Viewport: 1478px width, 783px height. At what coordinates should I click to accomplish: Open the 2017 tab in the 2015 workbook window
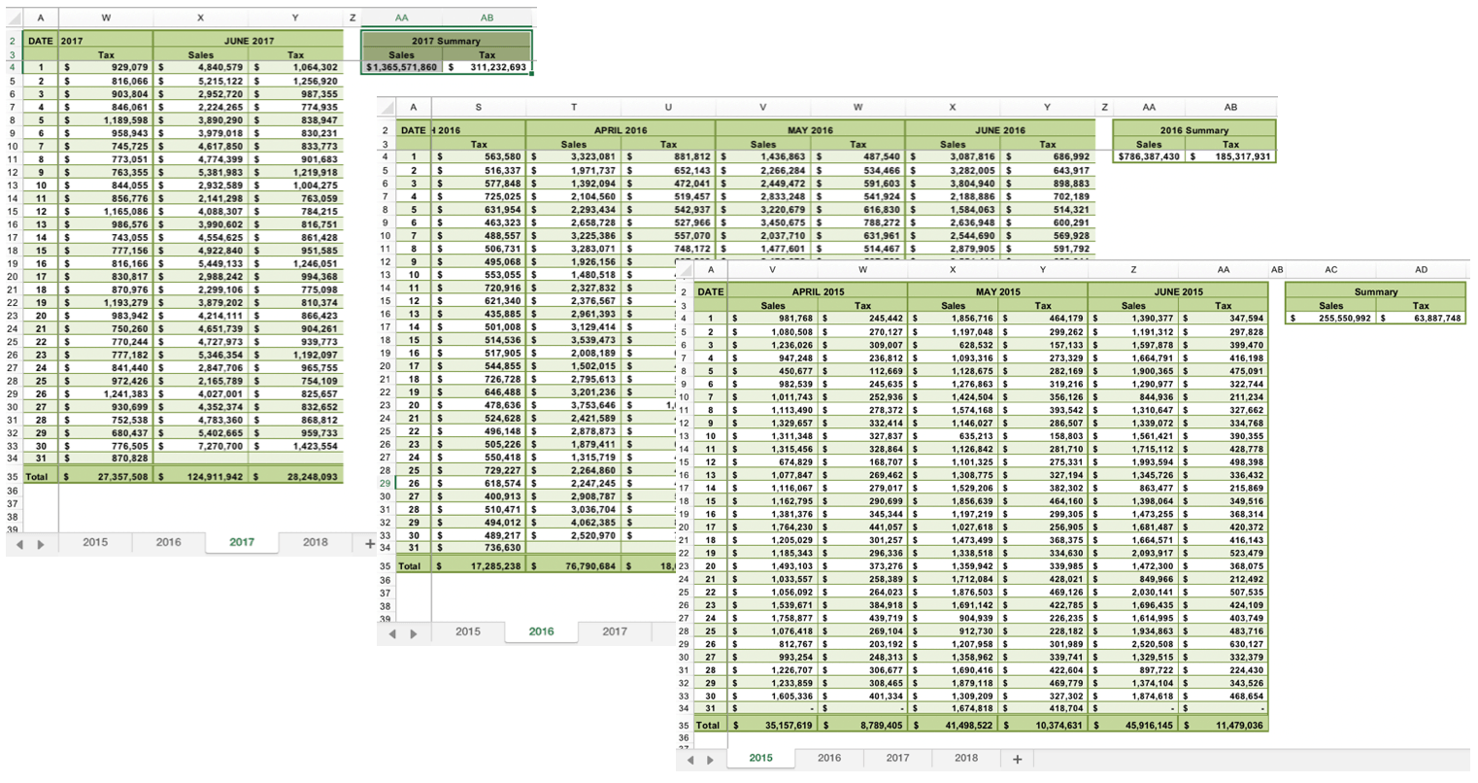tap(897, 758)
